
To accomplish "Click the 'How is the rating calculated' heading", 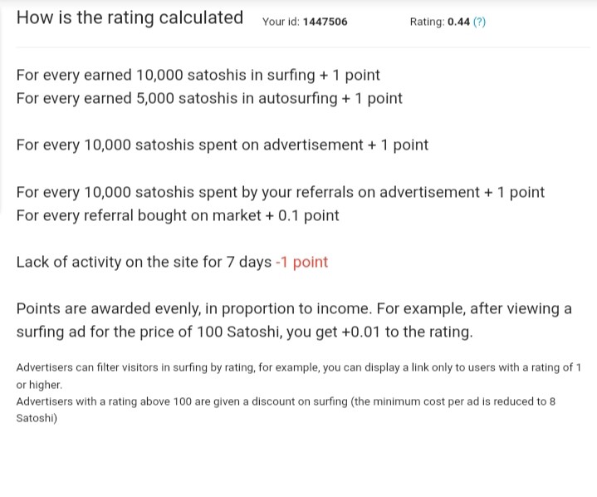I will coord(130,18).
